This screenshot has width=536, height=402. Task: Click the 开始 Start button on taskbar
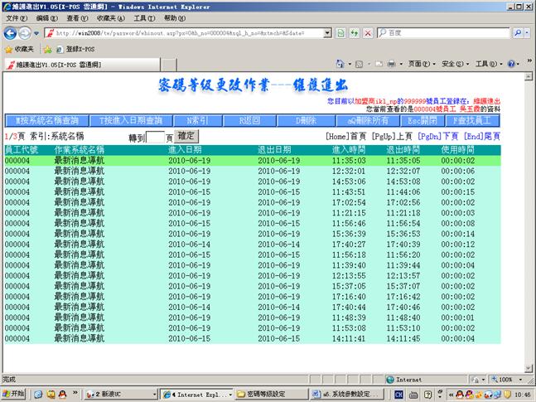pyautogui.click(x=13, y=394)
